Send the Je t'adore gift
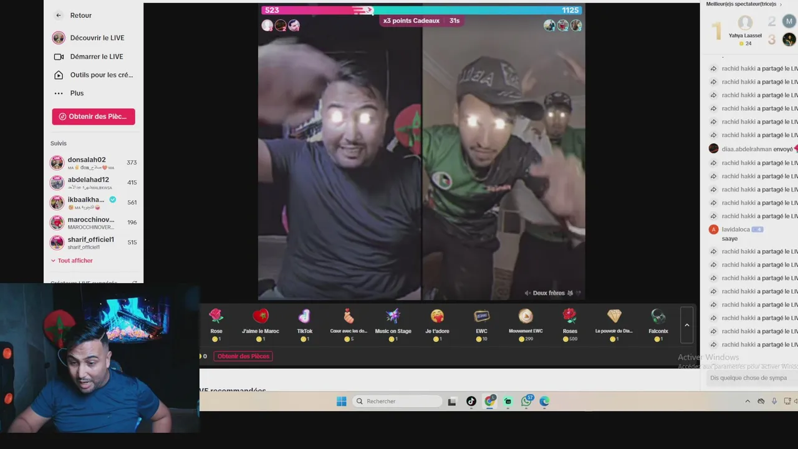 click(438, 324)
